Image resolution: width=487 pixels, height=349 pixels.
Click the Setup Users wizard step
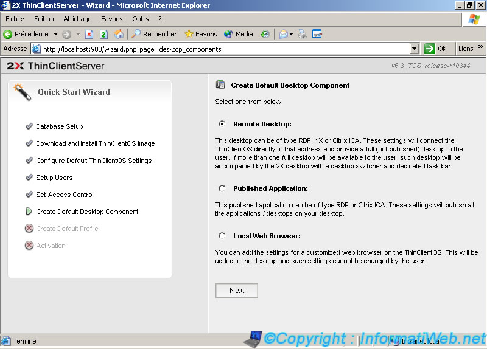point(54,178)
